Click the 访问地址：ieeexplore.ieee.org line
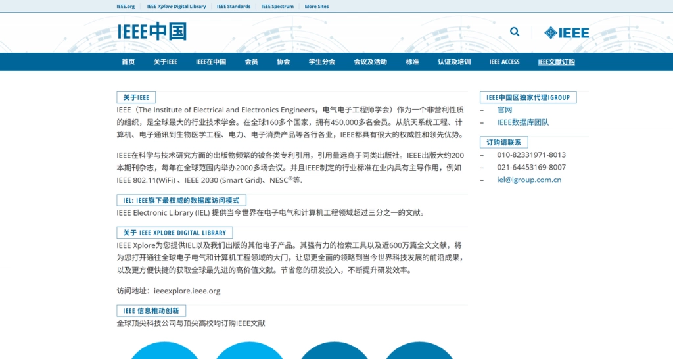 169,291
